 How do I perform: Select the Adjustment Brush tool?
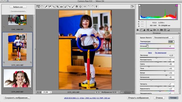(73, 7)
